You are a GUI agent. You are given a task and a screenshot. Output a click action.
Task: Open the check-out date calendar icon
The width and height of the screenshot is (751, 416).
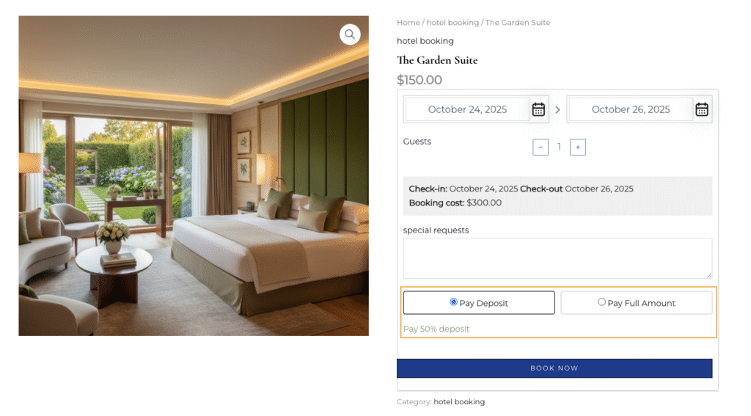click(x=702, y=109)
